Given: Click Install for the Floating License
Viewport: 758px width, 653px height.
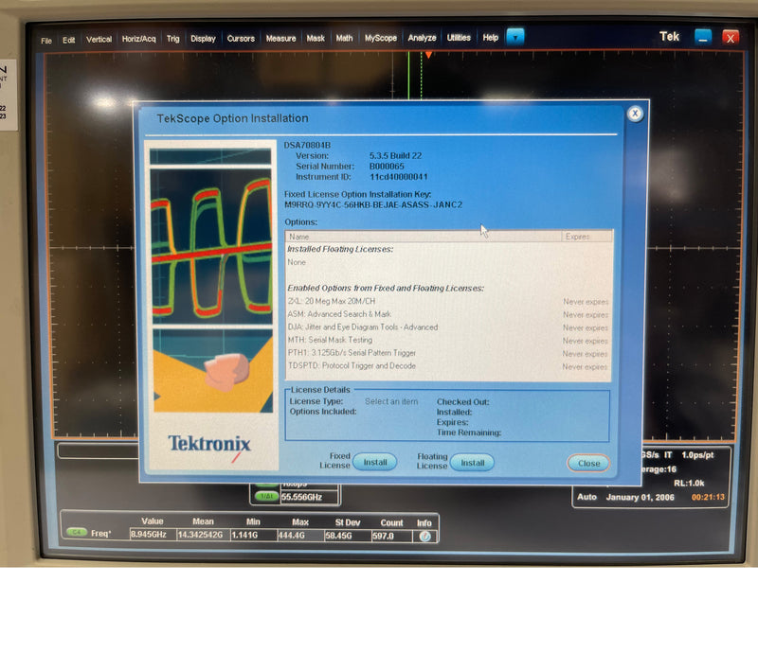Looking at the screenshot, I should coord(471,463).
